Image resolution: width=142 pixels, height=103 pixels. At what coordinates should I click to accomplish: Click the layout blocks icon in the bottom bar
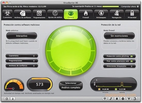[x=117, y=99]
